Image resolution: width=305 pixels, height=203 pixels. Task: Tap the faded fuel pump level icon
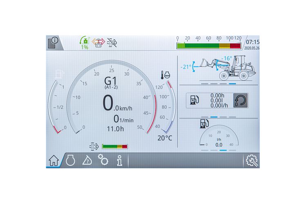tap(59, 75)
